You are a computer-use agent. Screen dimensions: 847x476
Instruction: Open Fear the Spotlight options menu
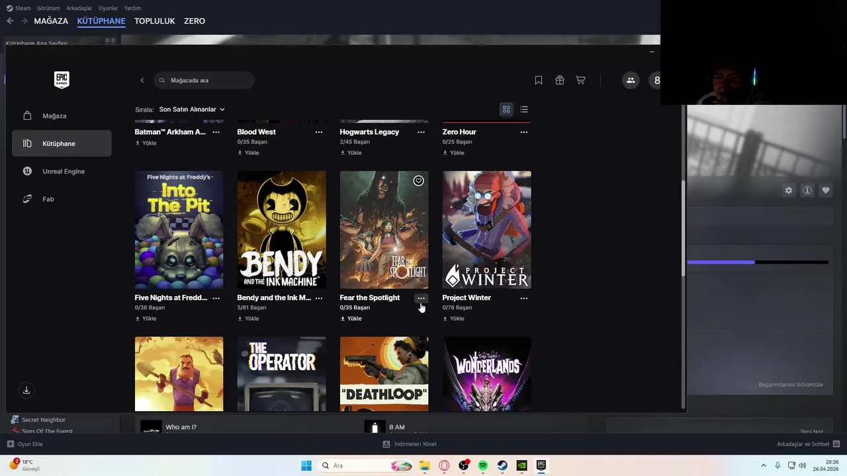pyautogui.click(x=422, y=298)
